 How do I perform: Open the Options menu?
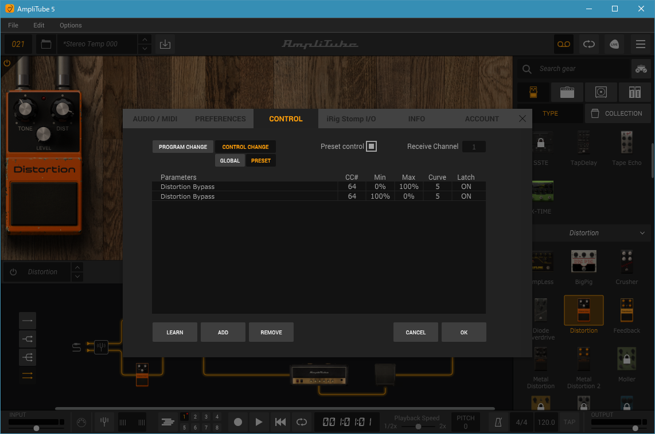click(x=71, y=25)
